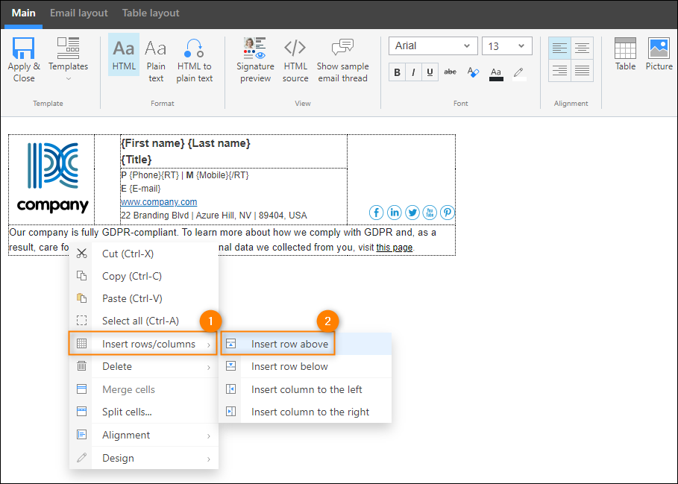Insert a Picture from the ribbon

(659, 54)
